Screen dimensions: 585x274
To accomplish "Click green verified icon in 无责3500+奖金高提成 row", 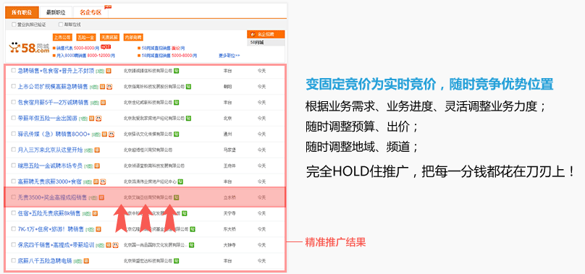I will (177, 197).
